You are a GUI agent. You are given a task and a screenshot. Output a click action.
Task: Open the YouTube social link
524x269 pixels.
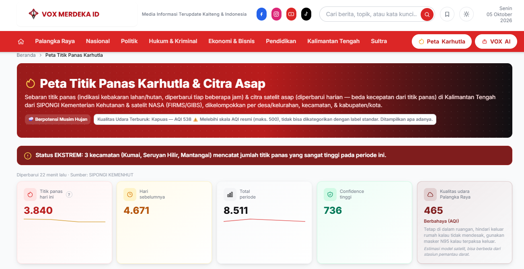click(x=291, y=14)
